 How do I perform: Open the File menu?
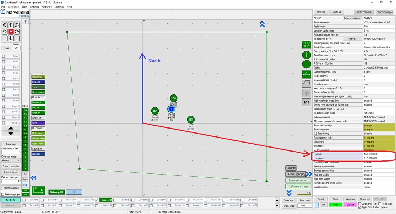click(x=3, y=7)
